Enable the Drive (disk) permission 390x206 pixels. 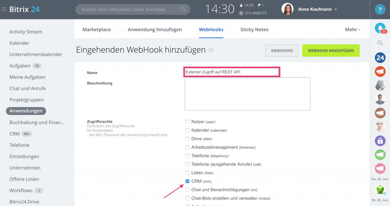tap(187, 139)
